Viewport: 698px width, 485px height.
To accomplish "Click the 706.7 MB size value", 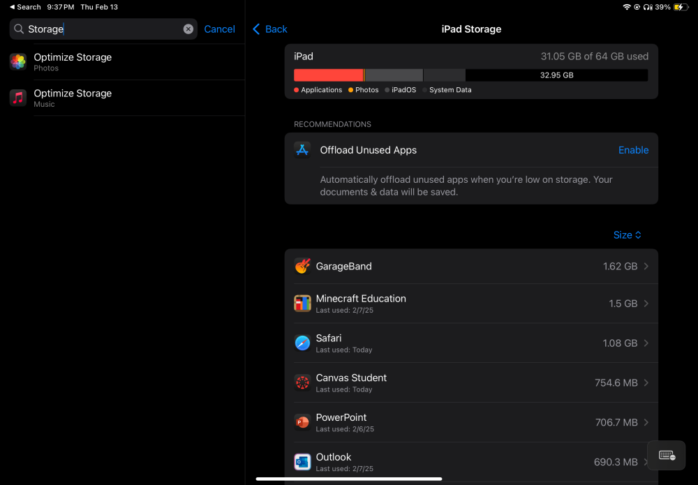I will [x=616, y=422].
